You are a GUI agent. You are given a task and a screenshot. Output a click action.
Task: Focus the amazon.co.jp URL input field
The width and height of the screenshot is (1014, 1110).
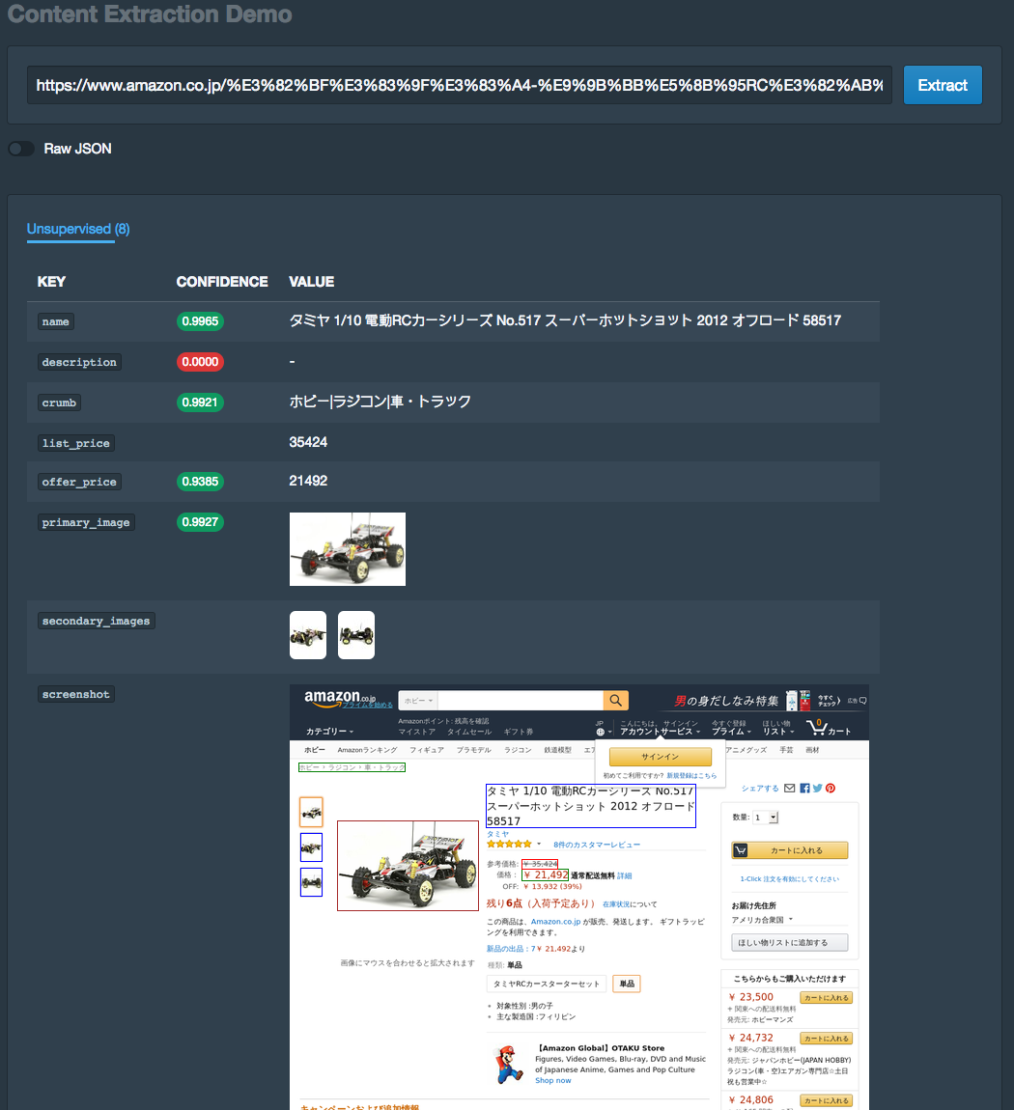(460, 85)
